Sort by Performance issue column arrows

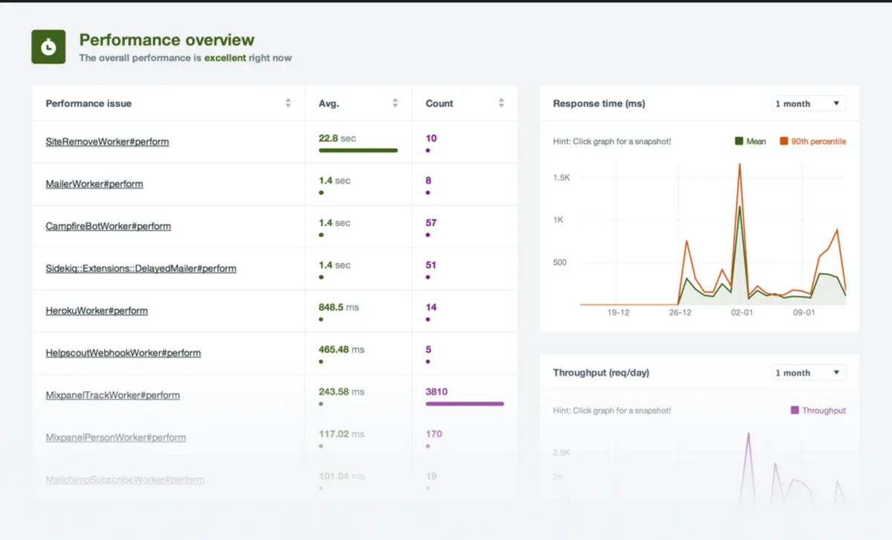288,103
